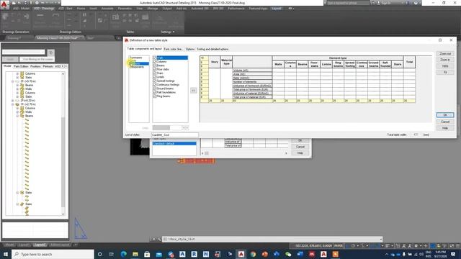Expand the 2F (+6.20 m) tree node
Image resolution: width=461 pixels, height=259 pixels.
(x=13, y=101)
